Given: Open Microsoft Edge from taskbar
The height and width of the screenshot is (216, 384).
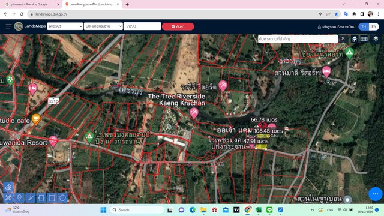Looking at the screenshot, I should pos(193,210).
